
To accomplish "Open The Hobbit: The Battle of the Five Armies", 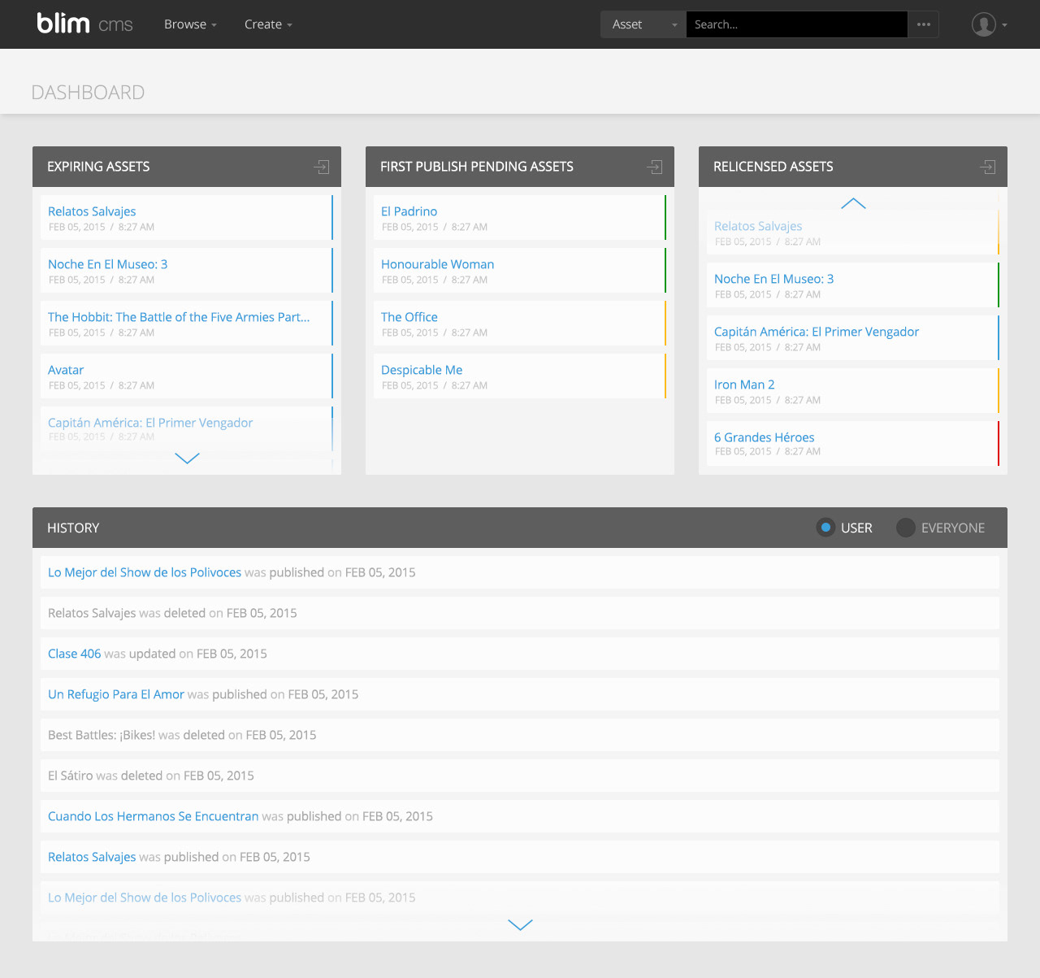I will click(x=179, y=317).
